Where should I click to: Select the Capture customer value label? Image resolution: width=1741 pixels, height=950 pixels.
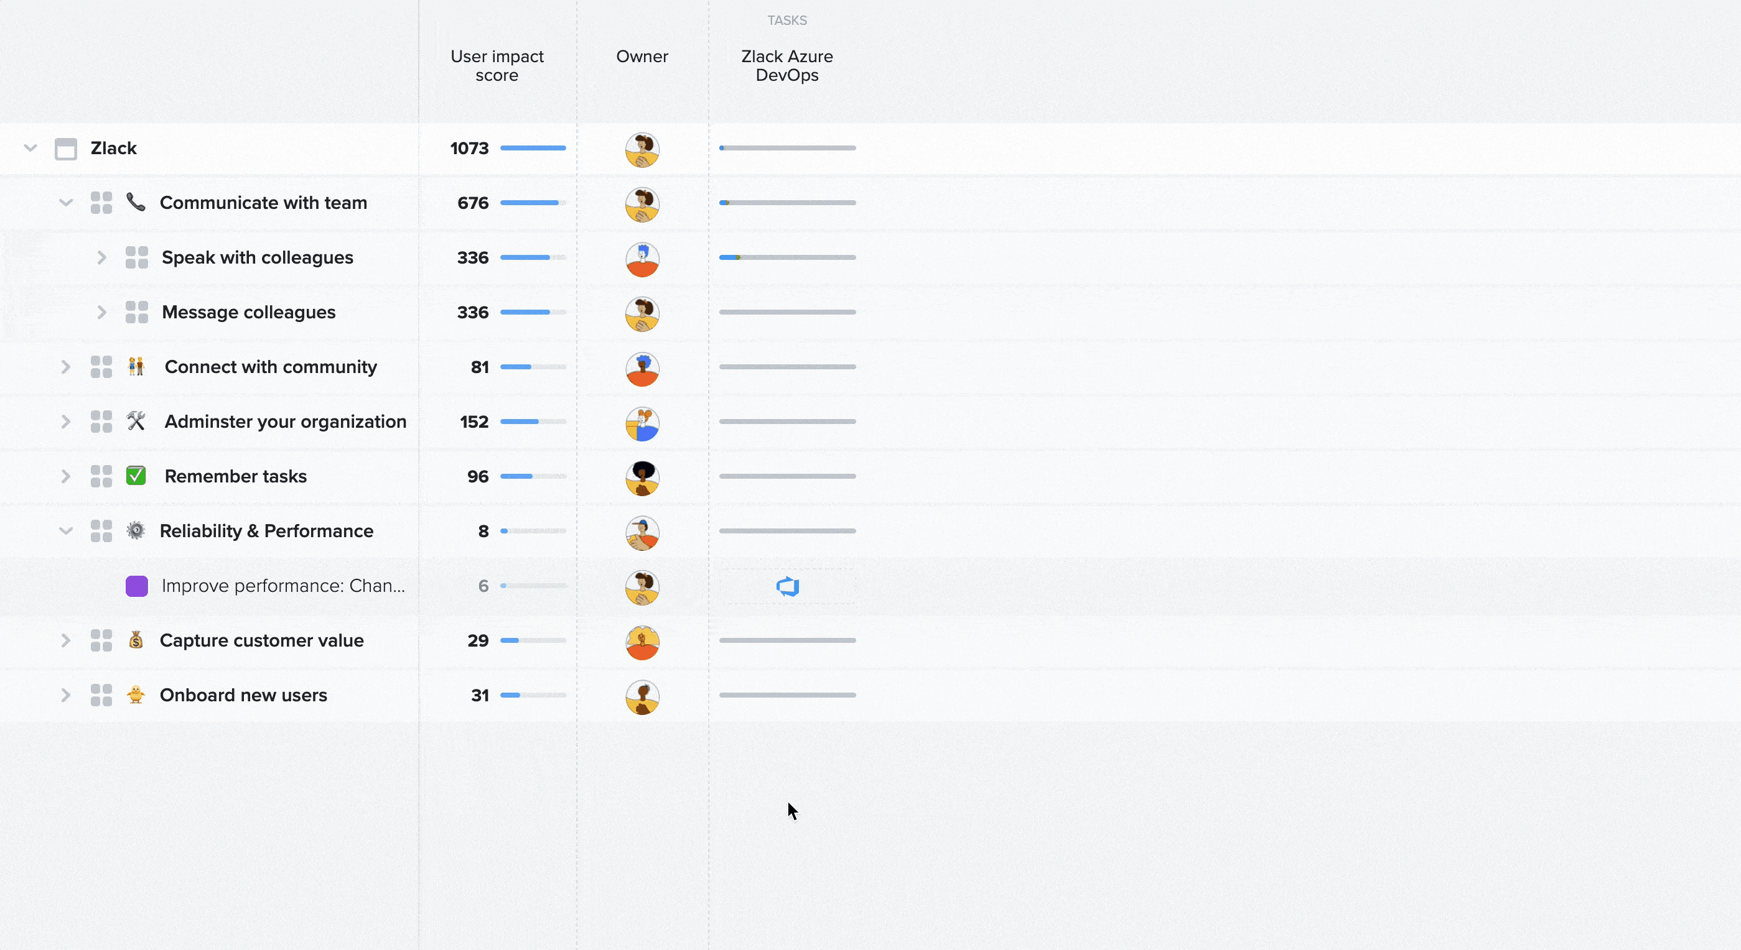pos(261,640)
